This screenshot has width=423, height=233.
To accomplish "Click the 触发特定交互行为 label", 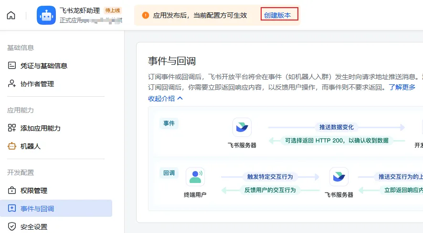I will coord(270,177).
